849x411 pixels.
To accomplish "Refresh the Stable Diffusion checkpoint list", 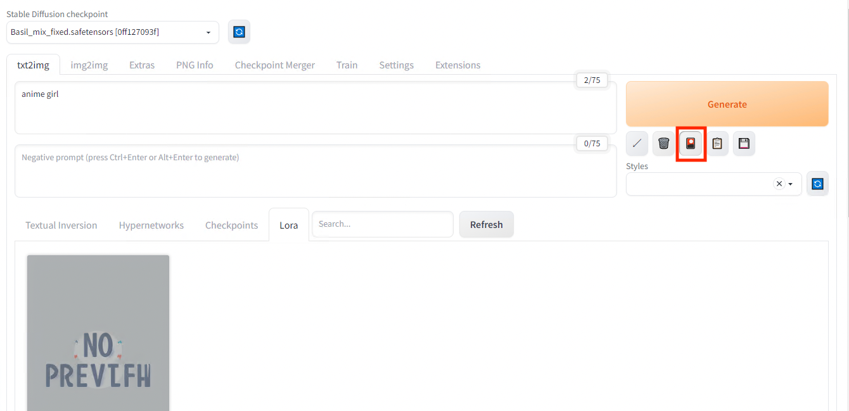I will [239, 32].
